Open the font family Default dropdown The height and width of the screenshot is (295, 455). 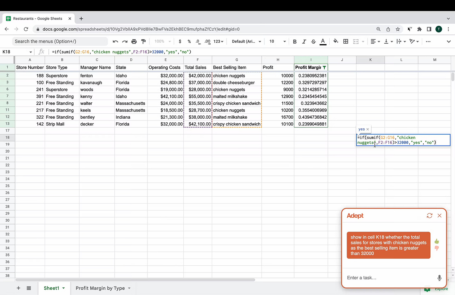pos(246,41)
